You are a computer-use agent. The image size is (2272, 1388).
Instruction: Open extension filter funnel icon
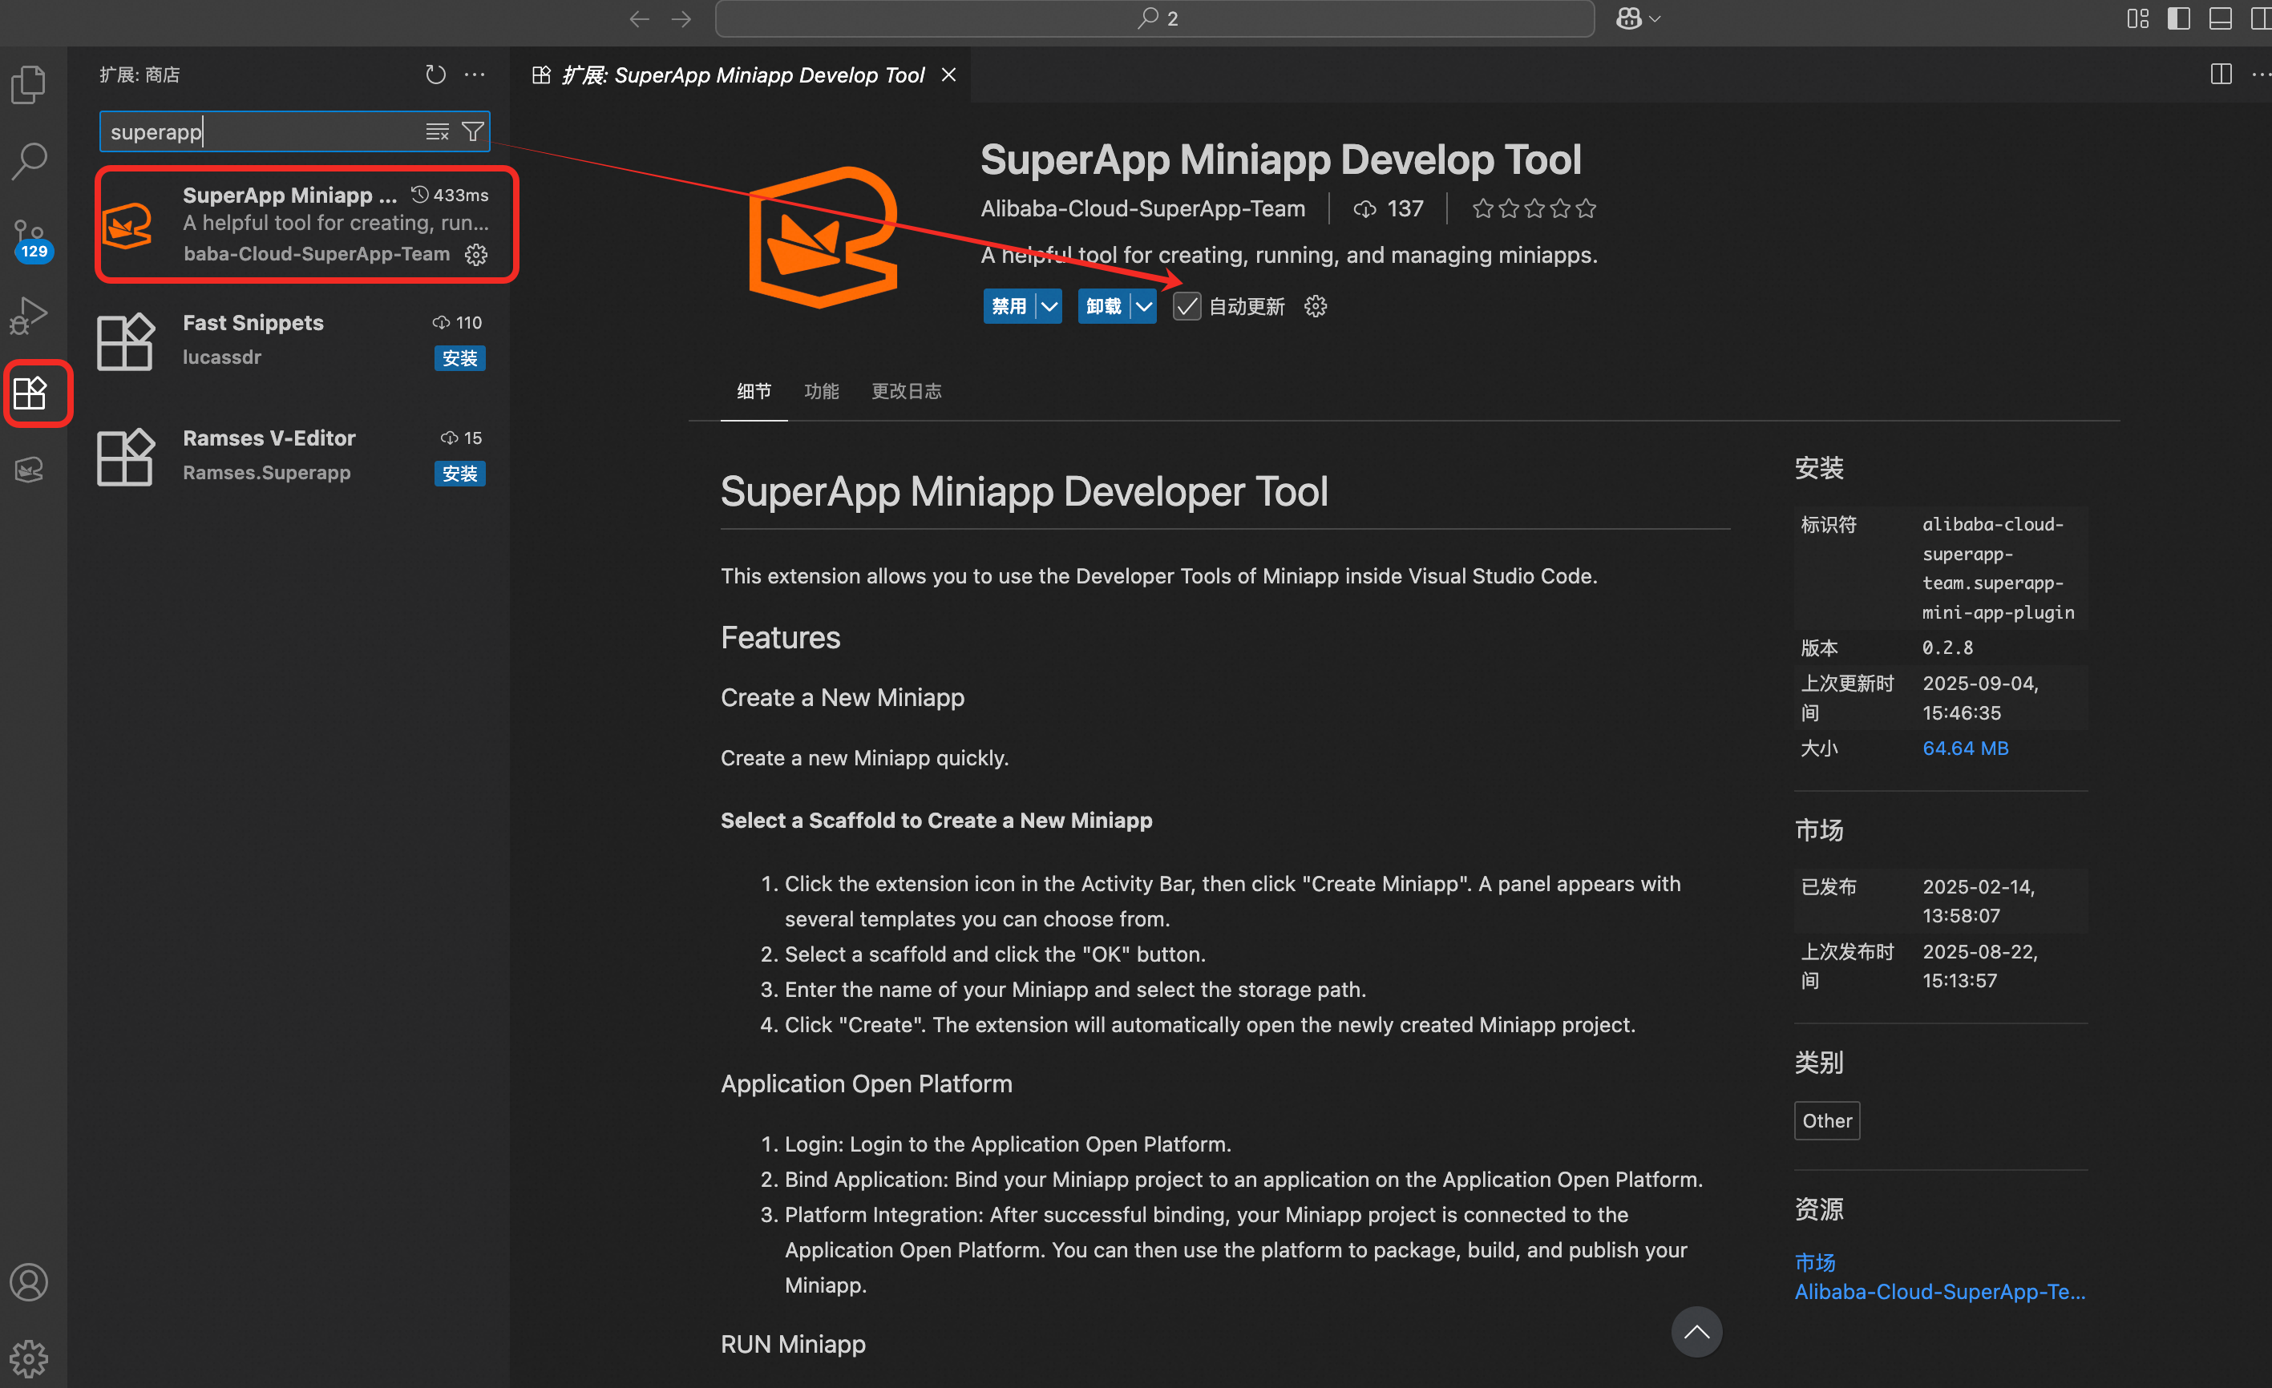click(472, 131)
